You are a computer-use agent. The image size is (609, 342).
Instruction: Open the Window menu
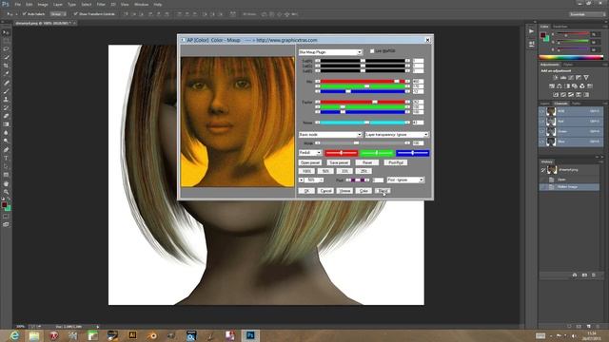pyautogui.click(x=141, y=4)
